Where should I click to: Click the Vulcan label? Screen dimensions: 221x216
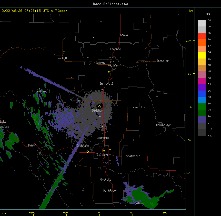tap(139, 203)
